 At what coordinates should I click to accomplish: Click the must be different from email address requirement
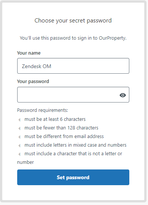click(x=64, y=137)
